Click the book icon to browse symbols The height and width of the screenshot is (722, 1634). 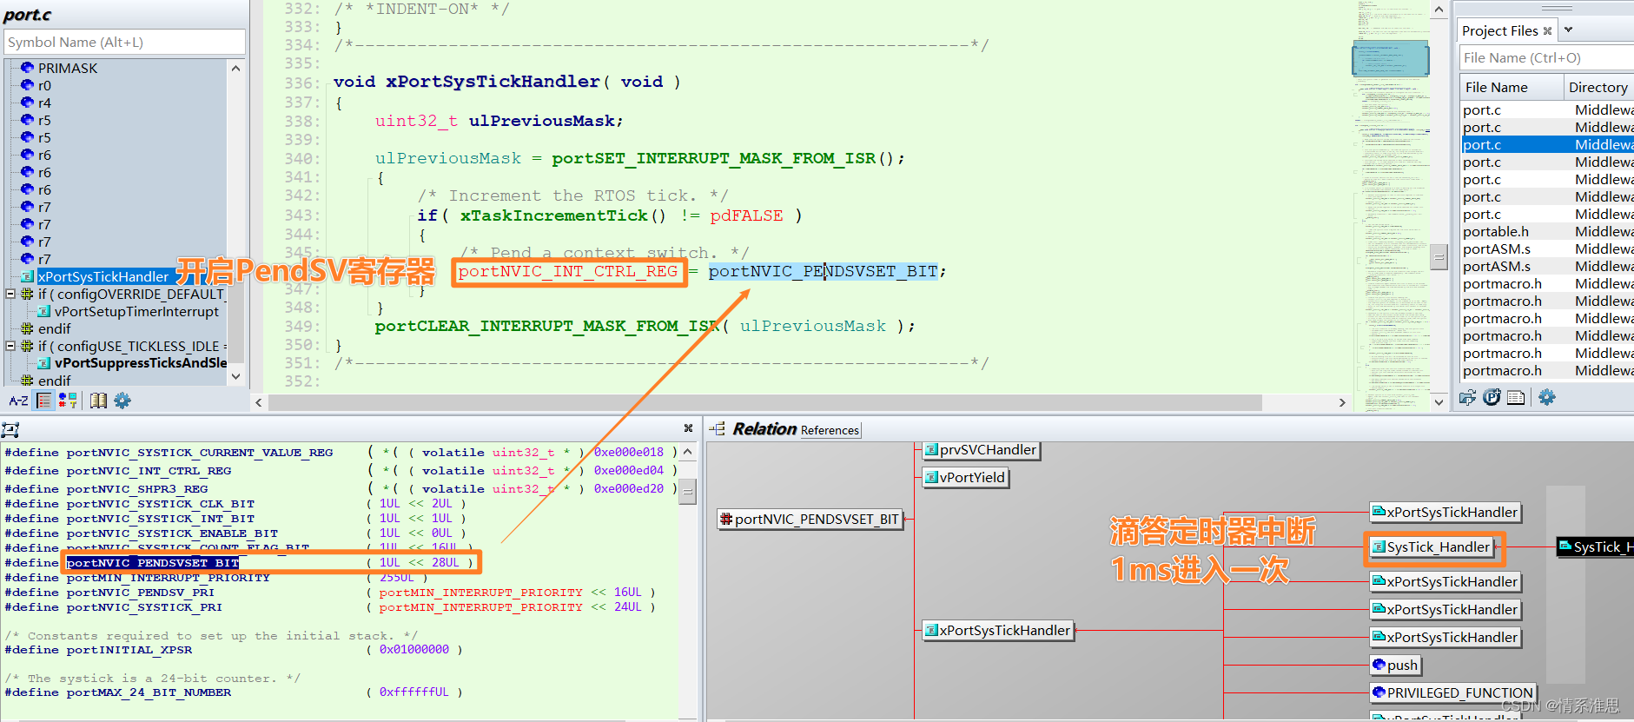point(98,401)
